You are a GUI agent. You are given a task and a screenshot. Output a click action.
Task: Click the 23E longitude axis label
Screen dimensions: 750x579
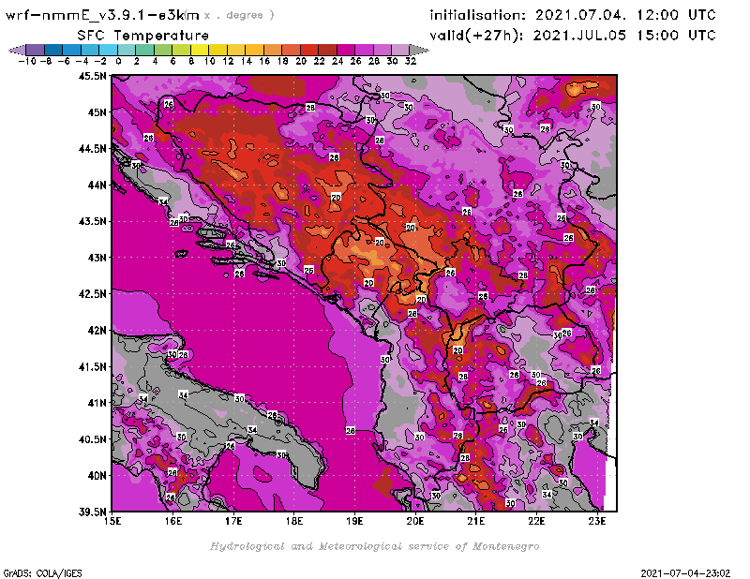click(x=597, y=521)
